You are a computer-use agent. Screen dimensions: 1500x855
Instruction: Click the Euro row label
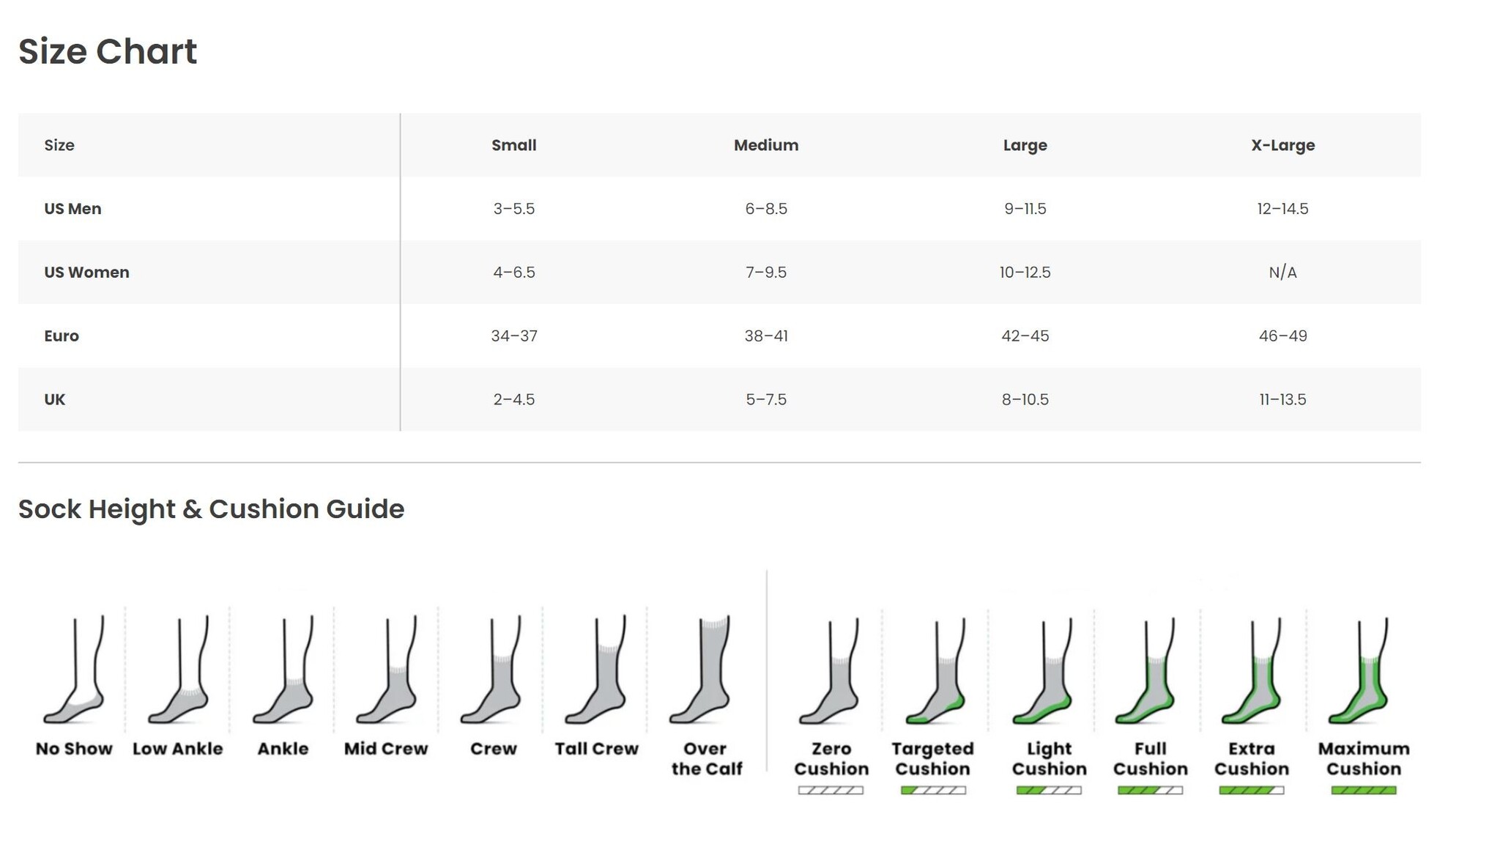coord(62,336)
